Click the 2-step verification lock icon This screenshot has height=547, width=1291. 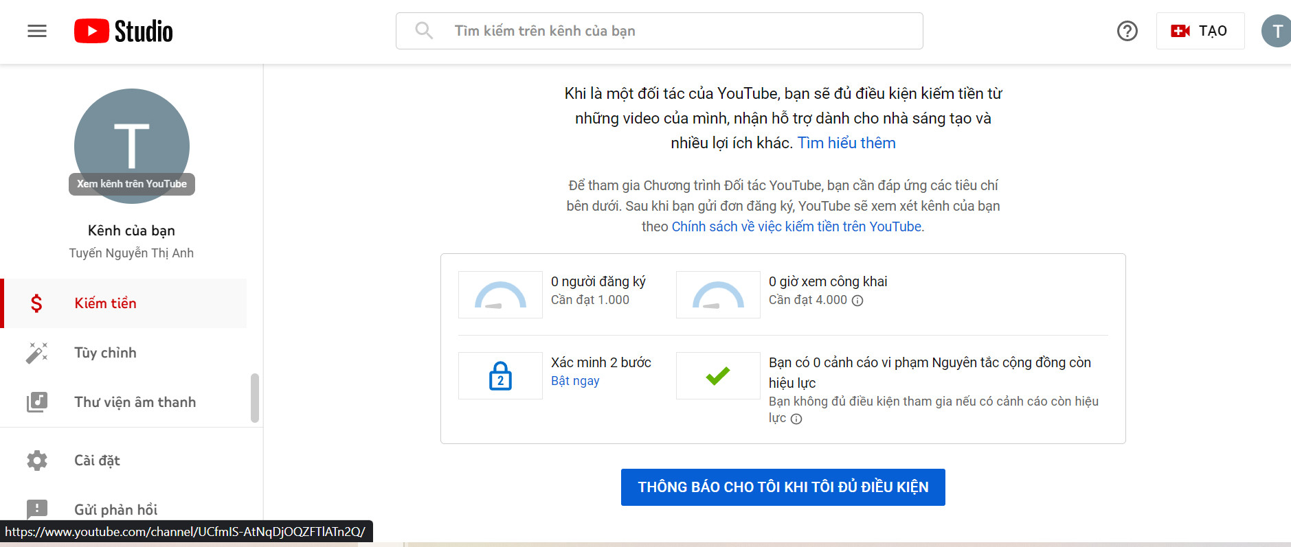(500, 375)
